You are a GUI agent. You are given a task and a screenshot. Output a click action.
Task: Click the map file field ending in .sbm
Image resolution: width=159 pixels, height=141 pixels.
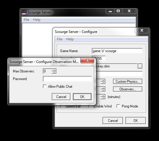point(116,66)
